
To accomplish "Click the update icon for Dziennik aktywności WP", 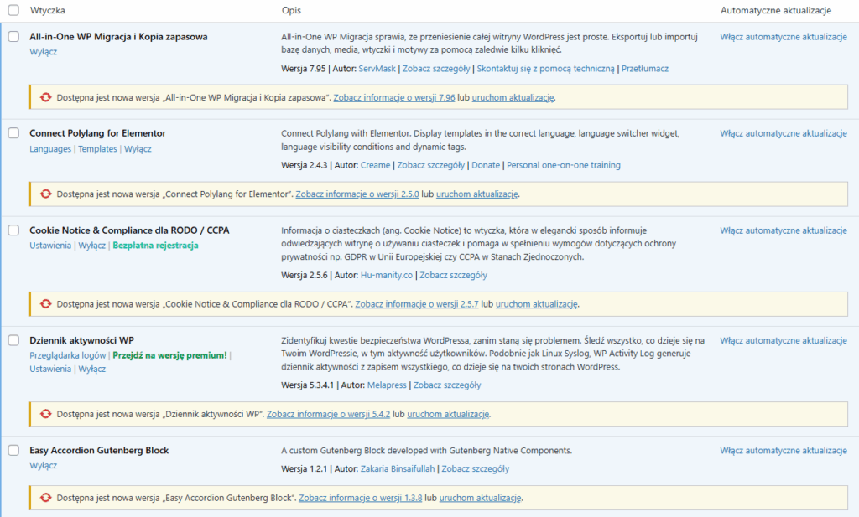I will (45, 414).
